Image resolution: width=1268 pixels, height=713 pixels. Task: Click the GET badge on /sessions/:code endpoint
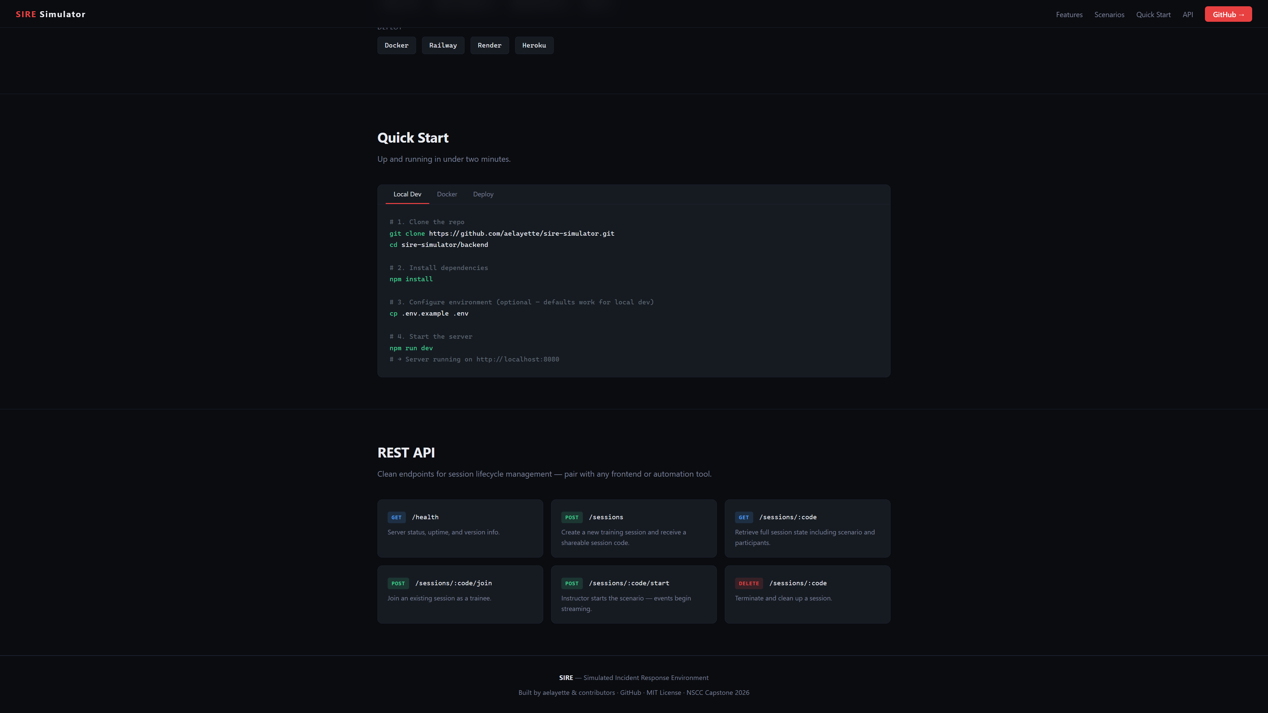coord(744,517)
